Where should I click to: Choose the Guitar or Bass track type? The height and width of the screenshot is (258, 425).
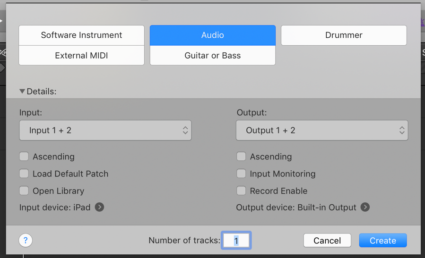pos(213,56)
